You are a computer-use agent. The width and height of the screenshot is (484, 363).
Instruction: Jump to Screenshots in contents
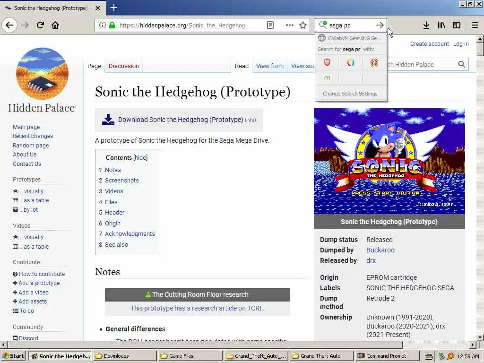tap(121, 180)
